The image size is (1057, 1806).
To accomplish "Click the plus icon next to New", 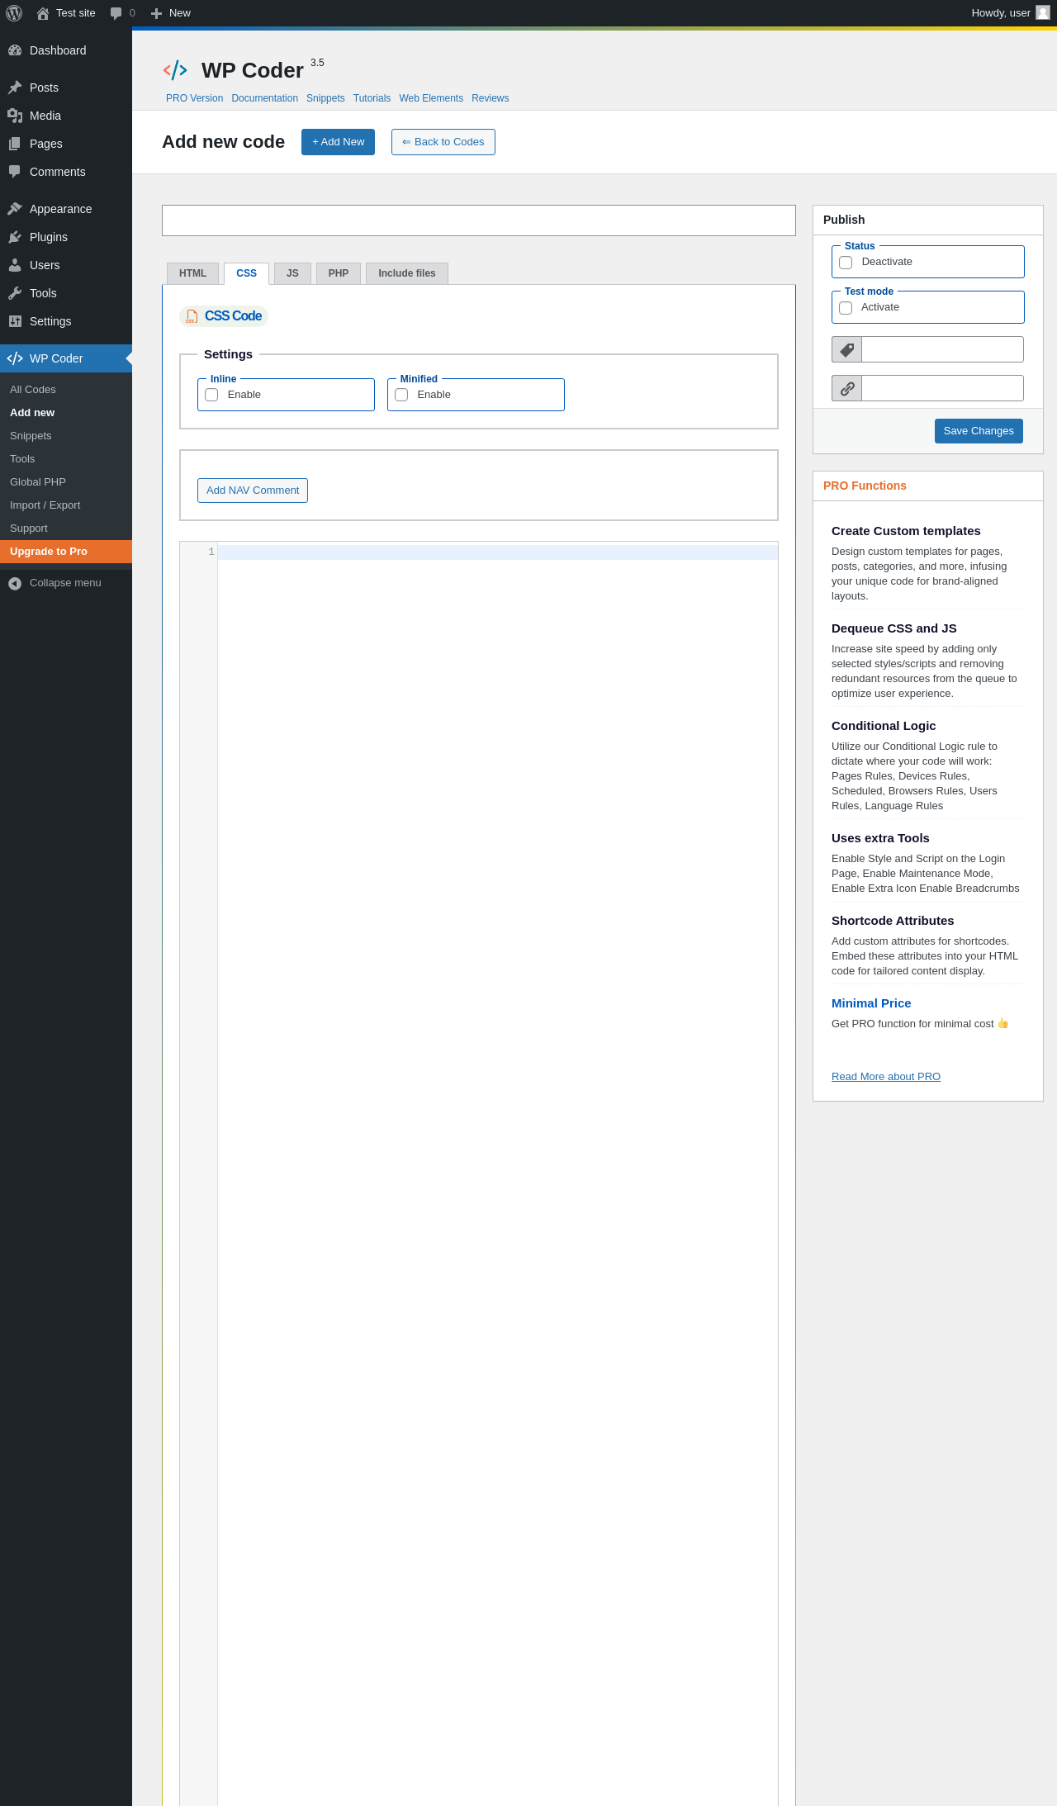I will coord(156,13).
